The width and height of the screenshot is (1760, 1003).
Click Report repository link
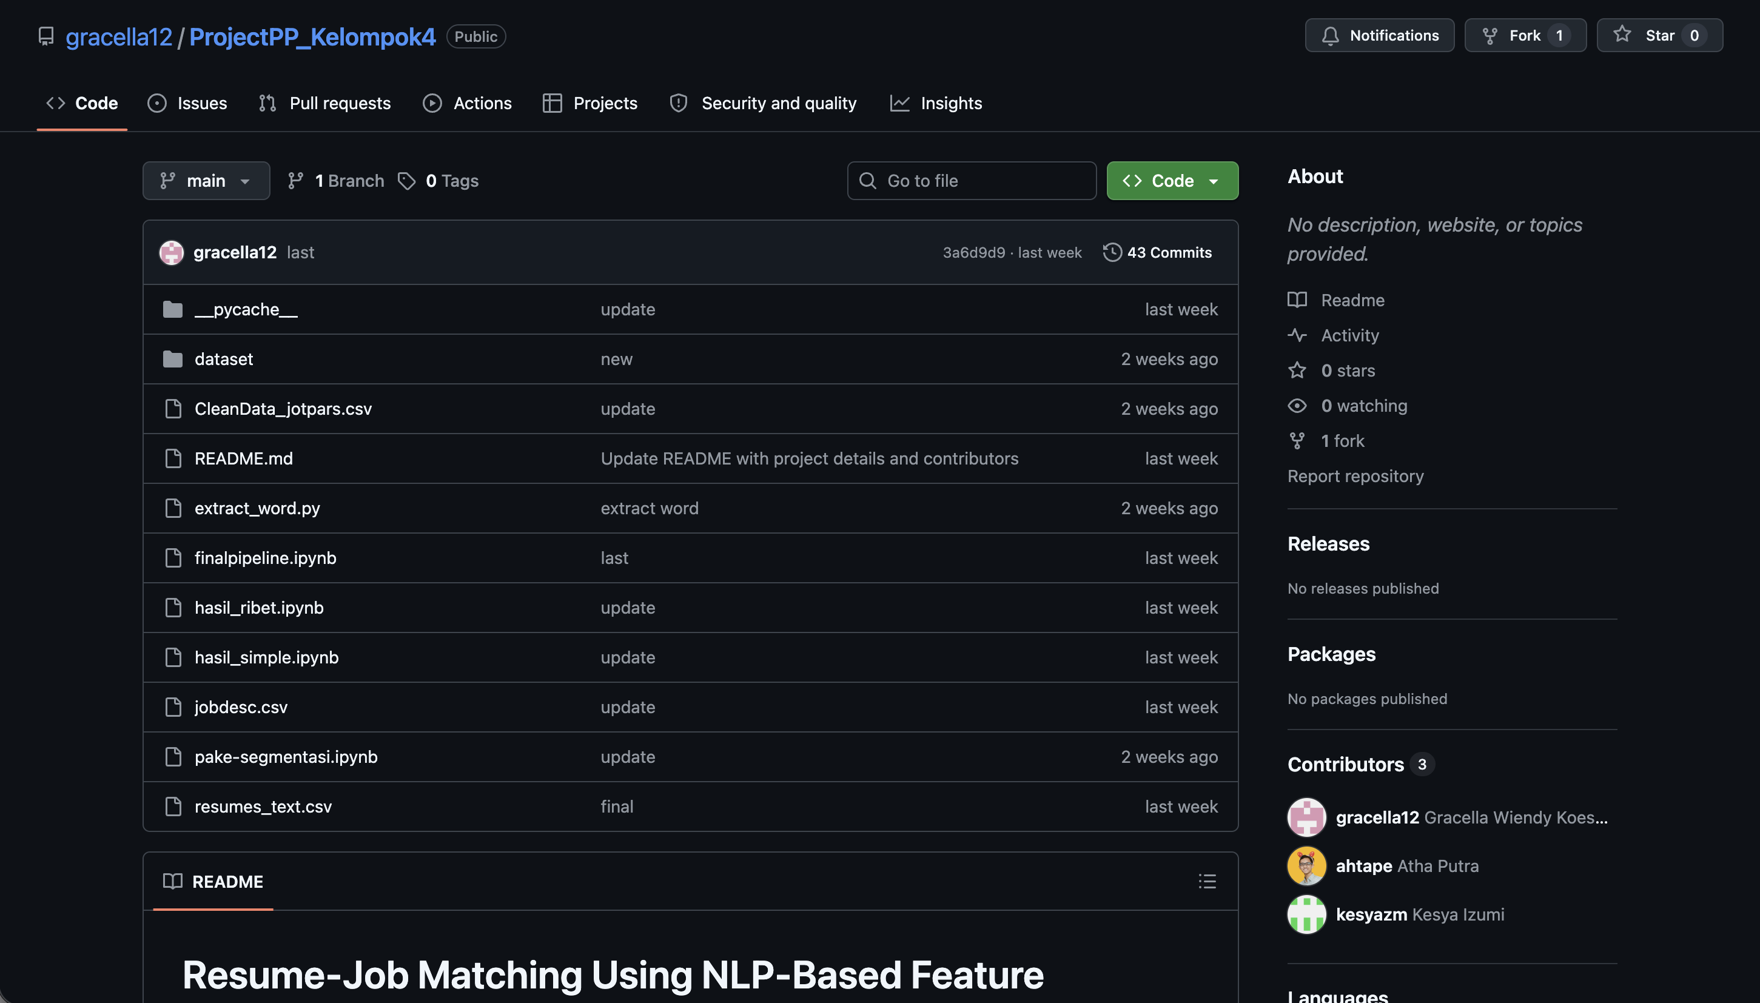1355,476
